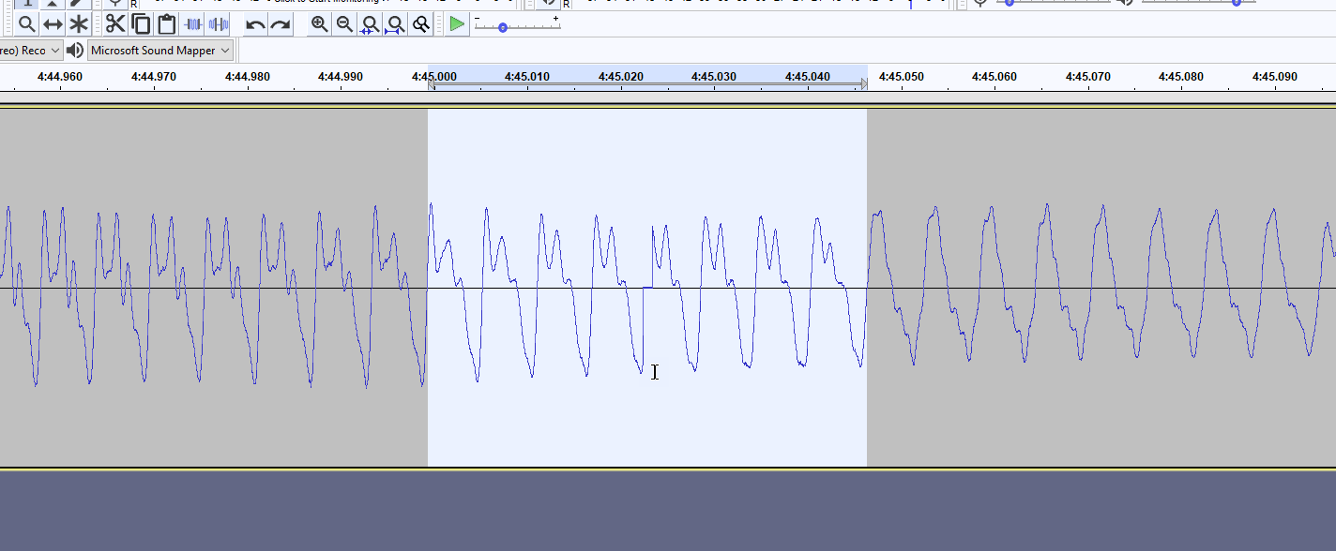Image resolution: width=1336 pixels, height=551 pixels.
Task: Fit the whole project in the window
Action: (x=396, y=23)
